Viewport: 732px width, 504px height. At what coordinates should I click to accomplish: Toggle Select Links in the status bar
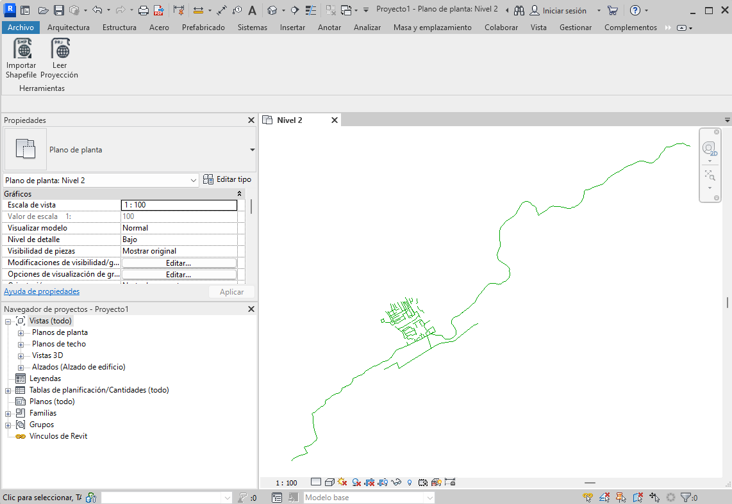[588, 498]
